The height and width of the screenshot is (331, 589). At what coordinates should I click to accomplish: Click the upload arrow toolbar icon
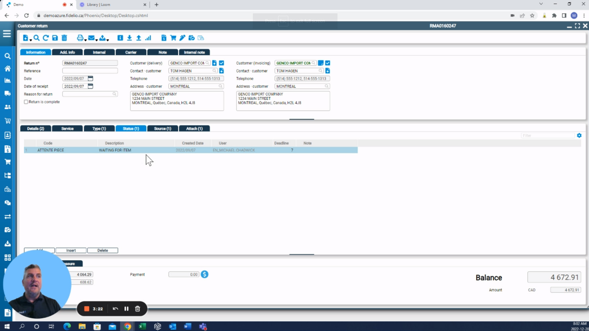coord(139,38)
